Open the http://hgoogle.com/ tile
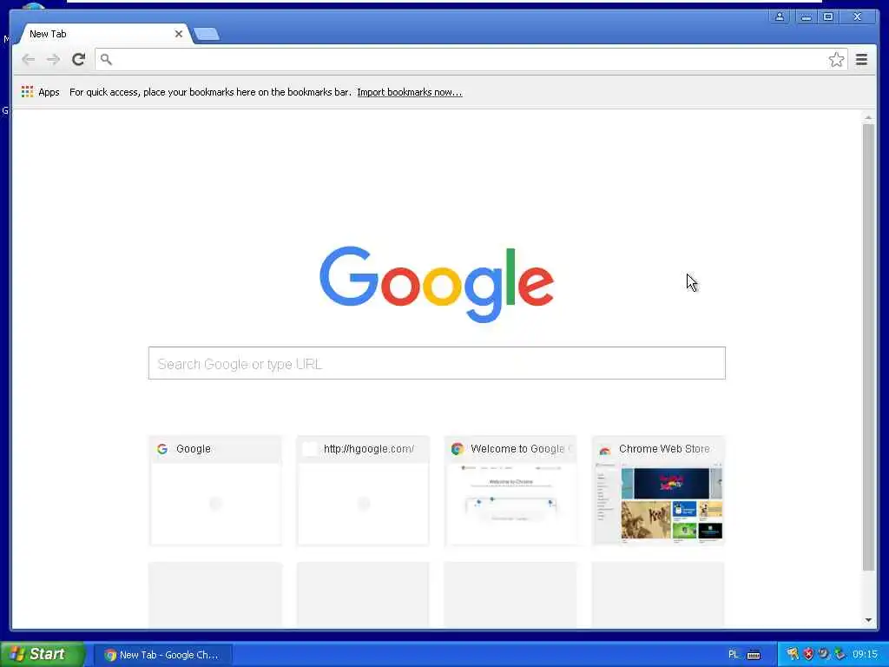The height and width of the screenshot is (667, 889). (363, 491)
